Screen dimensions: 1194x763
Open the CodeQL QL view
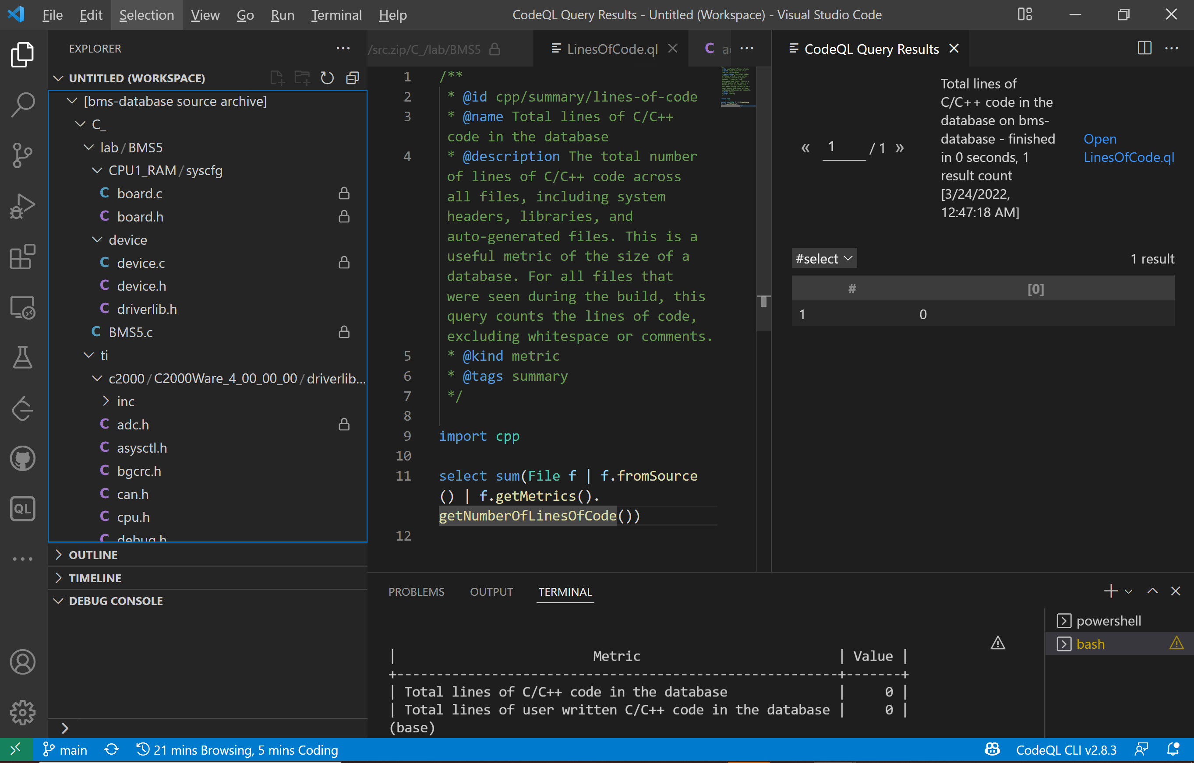point(23,509)
